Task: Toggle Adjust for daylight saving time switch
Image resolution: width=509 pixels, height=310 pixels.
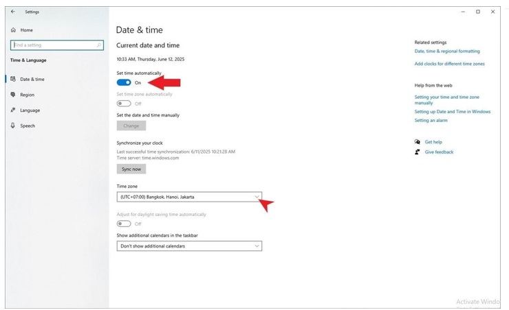Action: [124, 224]
